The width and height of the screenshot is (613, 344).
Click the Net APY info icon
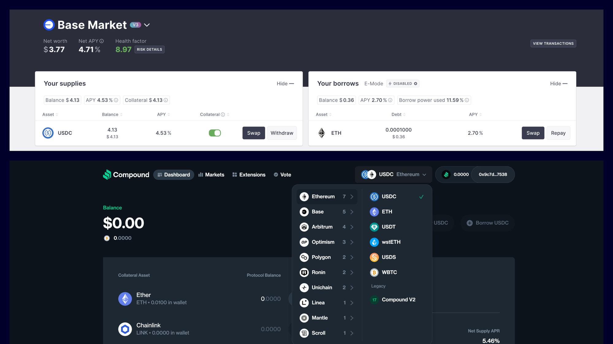pyautogui.click(x=101, y=41)
